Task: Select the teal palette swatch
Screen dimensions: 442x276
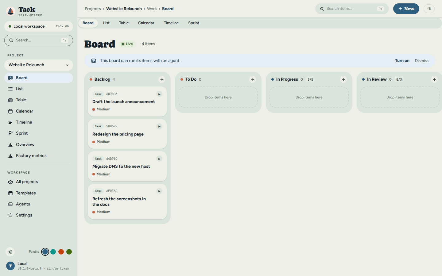Action: (x=53, y=252)
